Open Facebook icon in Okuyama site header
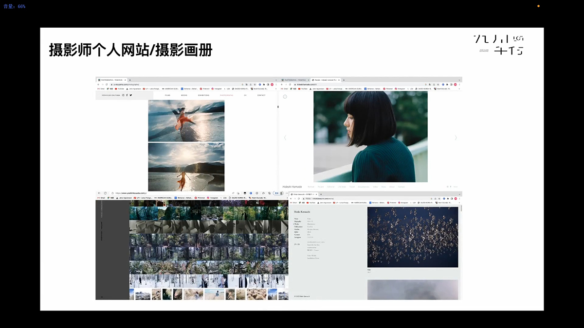Image resolution: width=584 pixels, height=328 pixels. [127, 95]
